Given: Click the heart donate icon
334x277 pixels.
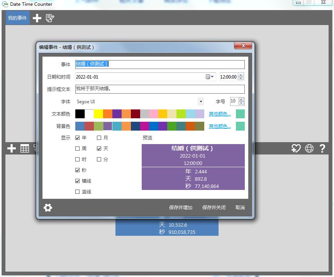Looking at the screenshot, I should click(296, 148).
